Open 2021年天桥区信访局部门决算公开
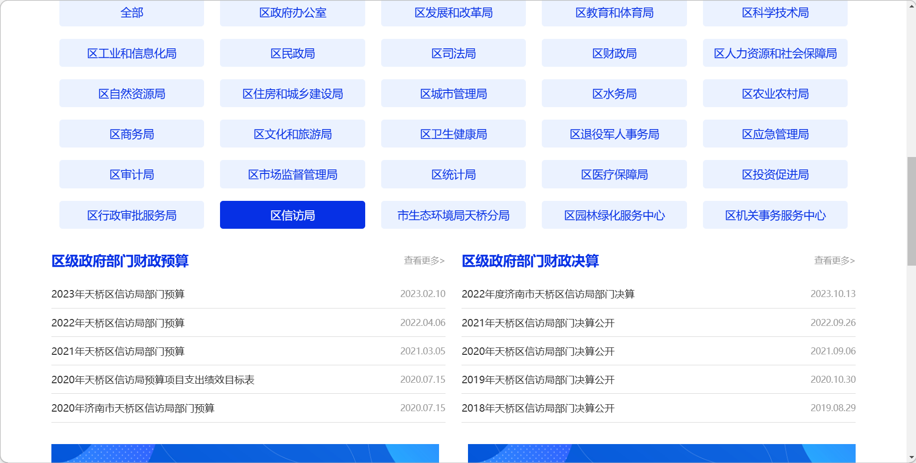 538,323
